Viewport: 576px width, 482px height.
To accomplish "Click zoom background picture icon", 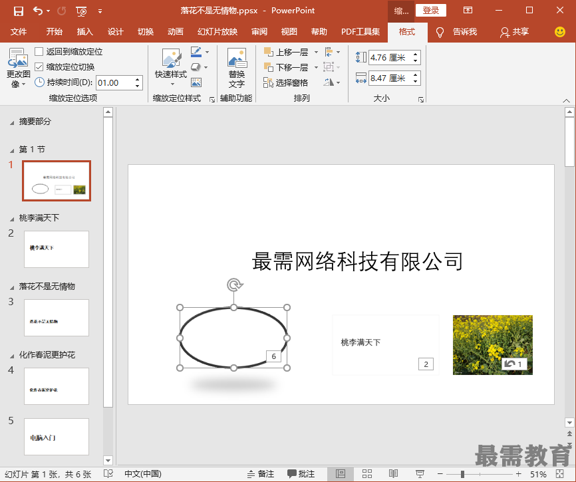I will pyautogui.click(x=196, y=82).
